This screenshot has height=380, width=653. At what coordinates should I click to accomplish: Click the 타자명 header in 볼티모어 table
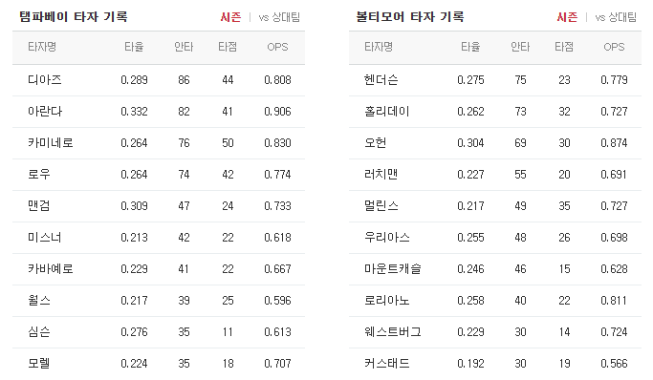coord(379,47)
